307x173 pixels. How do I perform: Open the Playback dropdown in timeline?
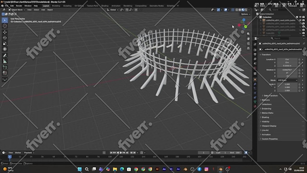(29, 153)
